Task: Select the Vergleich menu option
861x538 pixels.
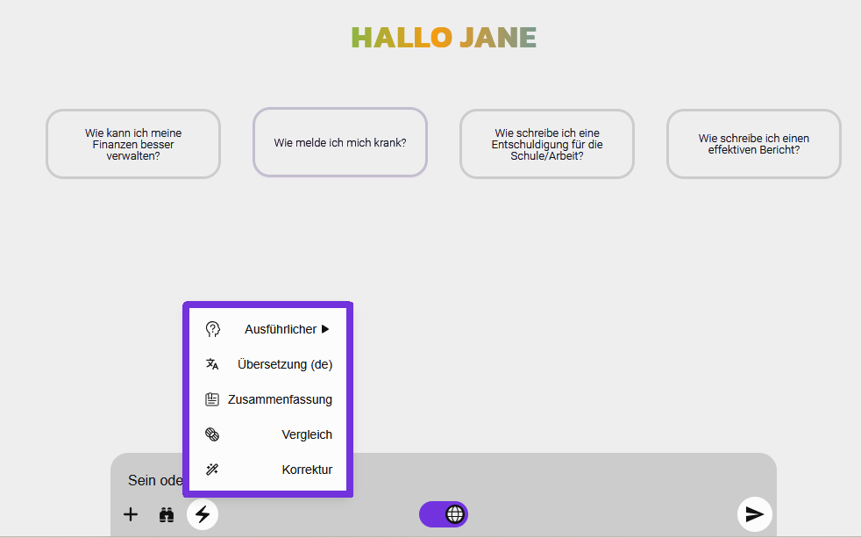Action: pos(307,434)
